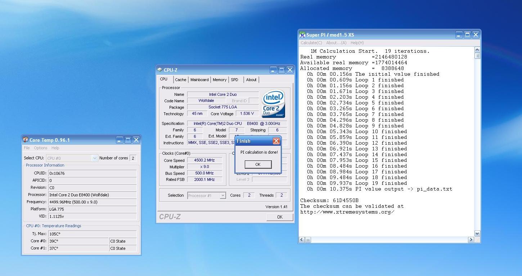The image size is (522, 276).
Task: Minimize the Core Temp window
Action: tap(120, 140)
